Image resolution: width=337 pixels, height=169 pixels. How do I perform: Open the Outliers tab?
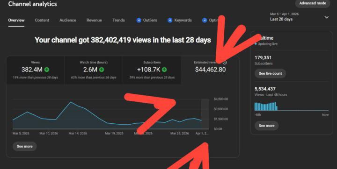point(147,20)
